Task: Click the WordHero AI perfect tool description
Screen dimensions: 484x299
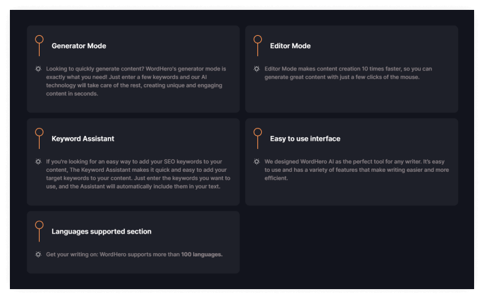Action: 357,170
